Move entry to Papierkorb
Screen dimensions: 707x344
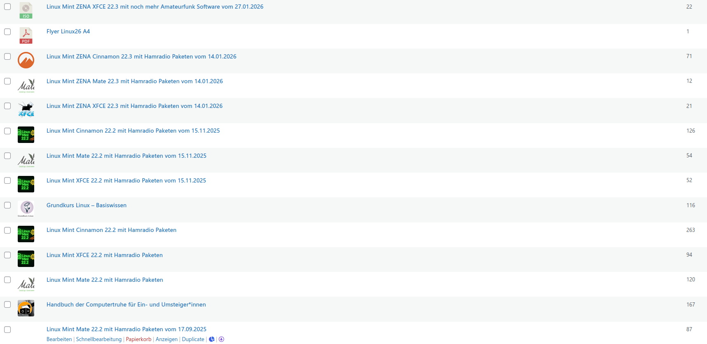pos(139,339)
